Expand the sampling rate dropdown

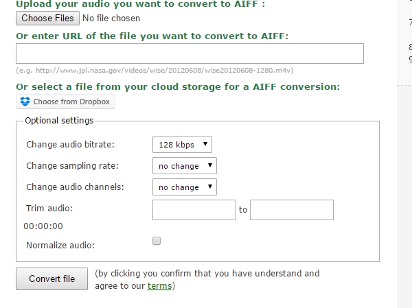pos(183,166)
